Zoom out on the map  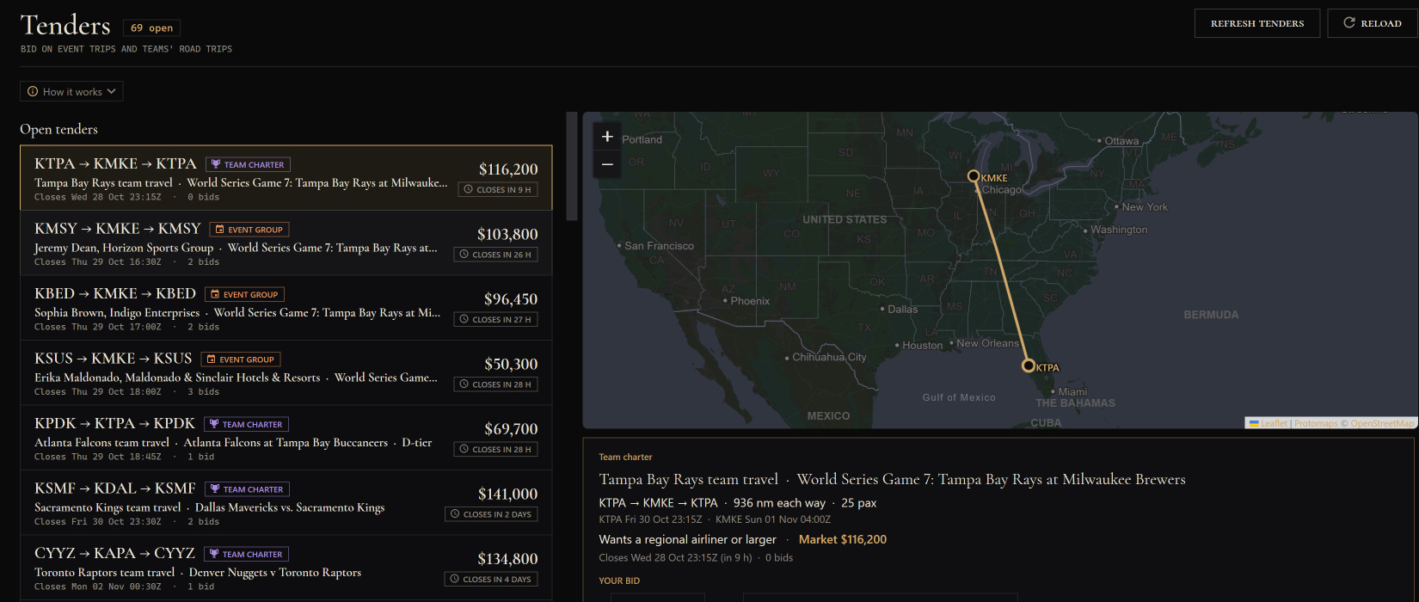pos(607,164)
